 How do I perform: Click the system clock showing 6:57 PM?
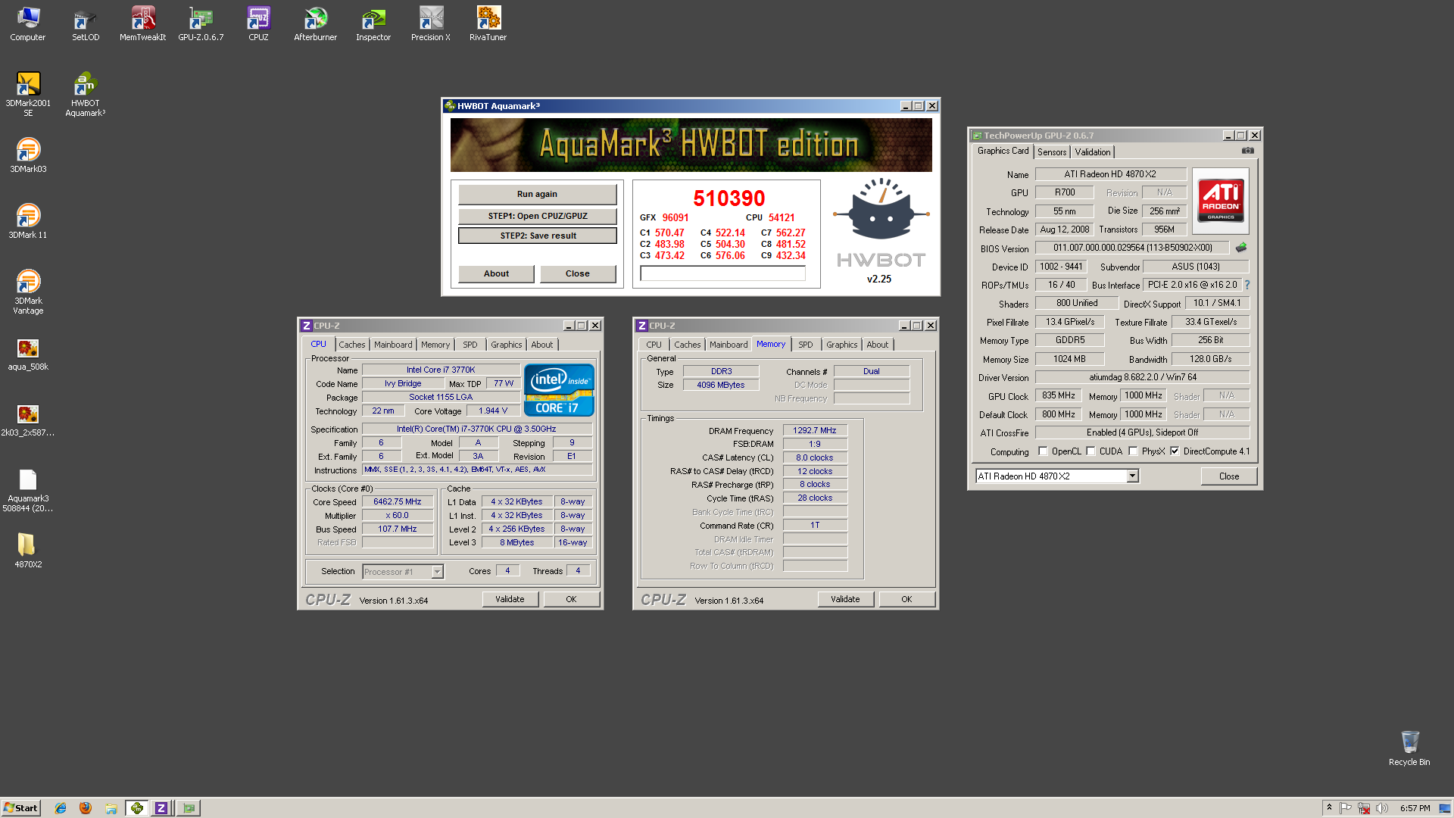[1415, 808]
